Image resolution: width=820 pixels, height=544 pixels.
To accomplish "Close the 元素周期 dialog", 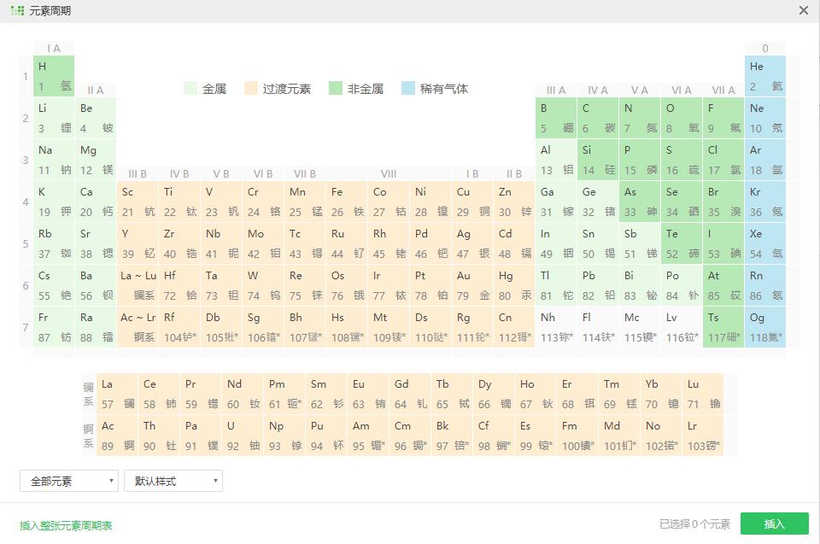I will 803,11.
